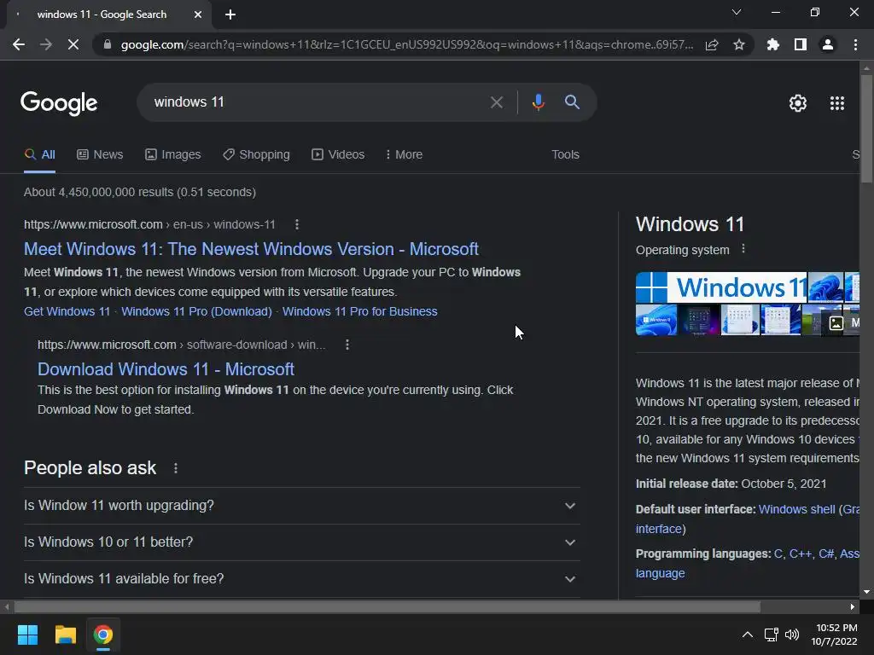The width and height of the screenshot is (874, 655).
Task: Switch to the Images tab
Action: 172,155
